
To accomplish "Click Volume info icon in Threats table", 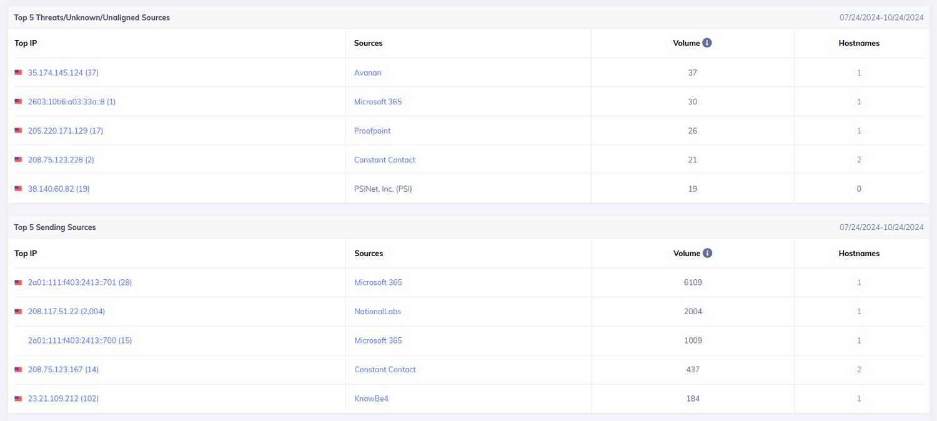I will 707,43.
